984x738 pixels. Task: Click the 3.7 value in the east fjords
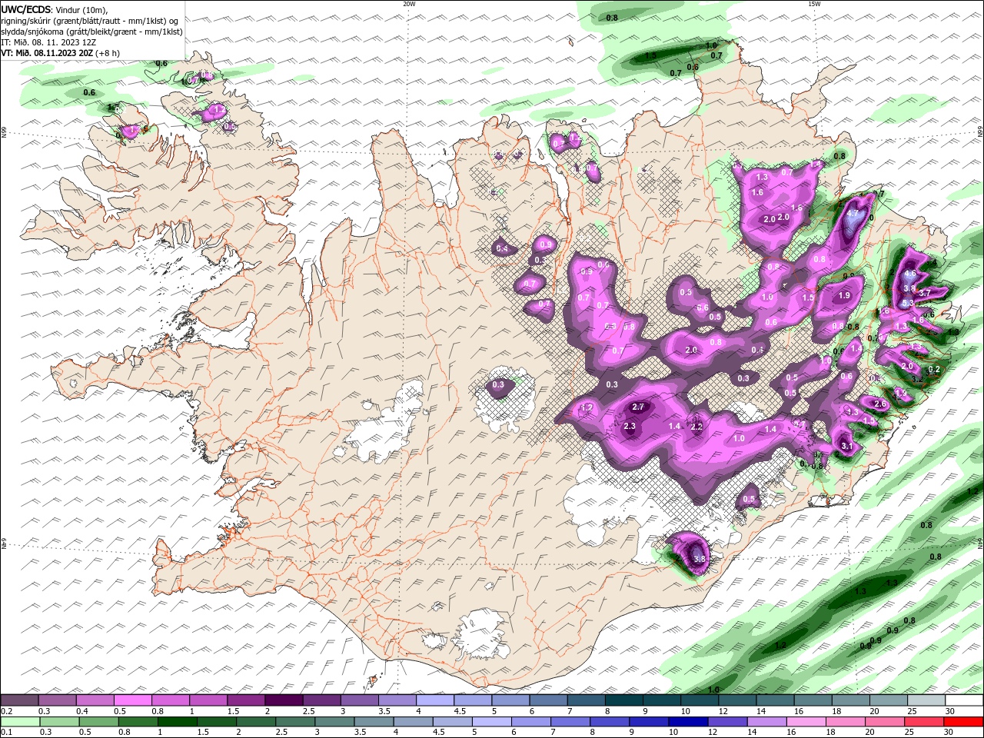925,293
